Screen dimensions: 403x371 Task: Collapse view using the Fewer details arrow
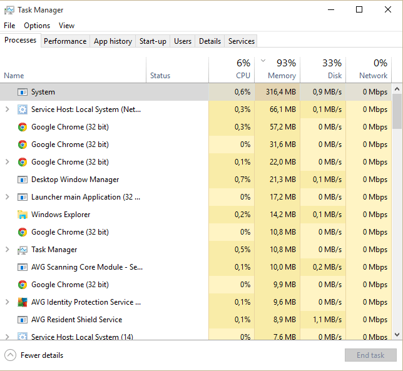point(10,355)
